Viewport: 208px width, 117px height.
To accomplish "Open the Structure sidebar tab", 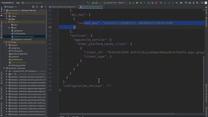I will coord(1,78).
